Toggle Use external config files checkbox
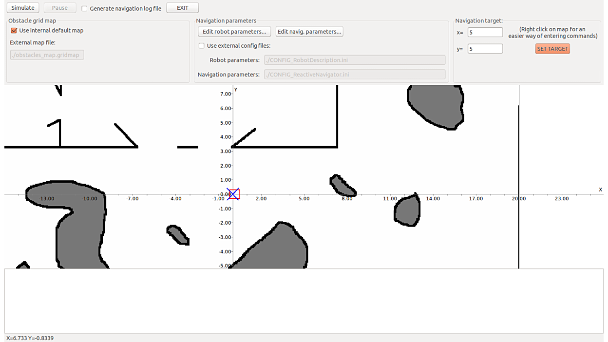 [202, 46]
